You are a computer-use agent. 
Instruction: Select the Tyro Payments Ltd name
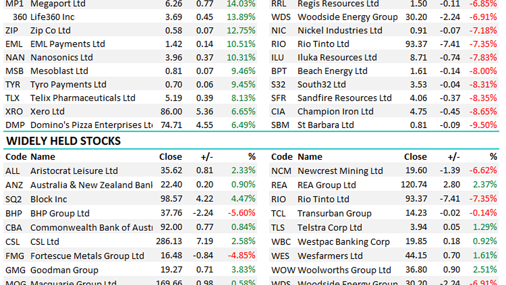click(68, 85)
